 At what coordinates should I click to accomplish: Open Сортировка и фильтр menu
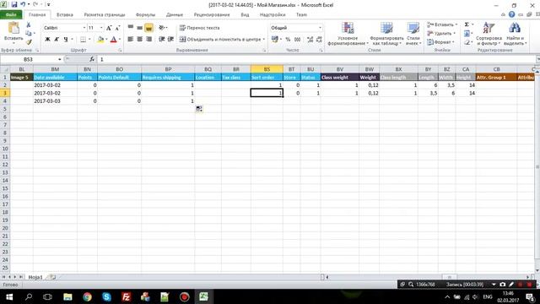pyautogui.click(x=489, y=34)
